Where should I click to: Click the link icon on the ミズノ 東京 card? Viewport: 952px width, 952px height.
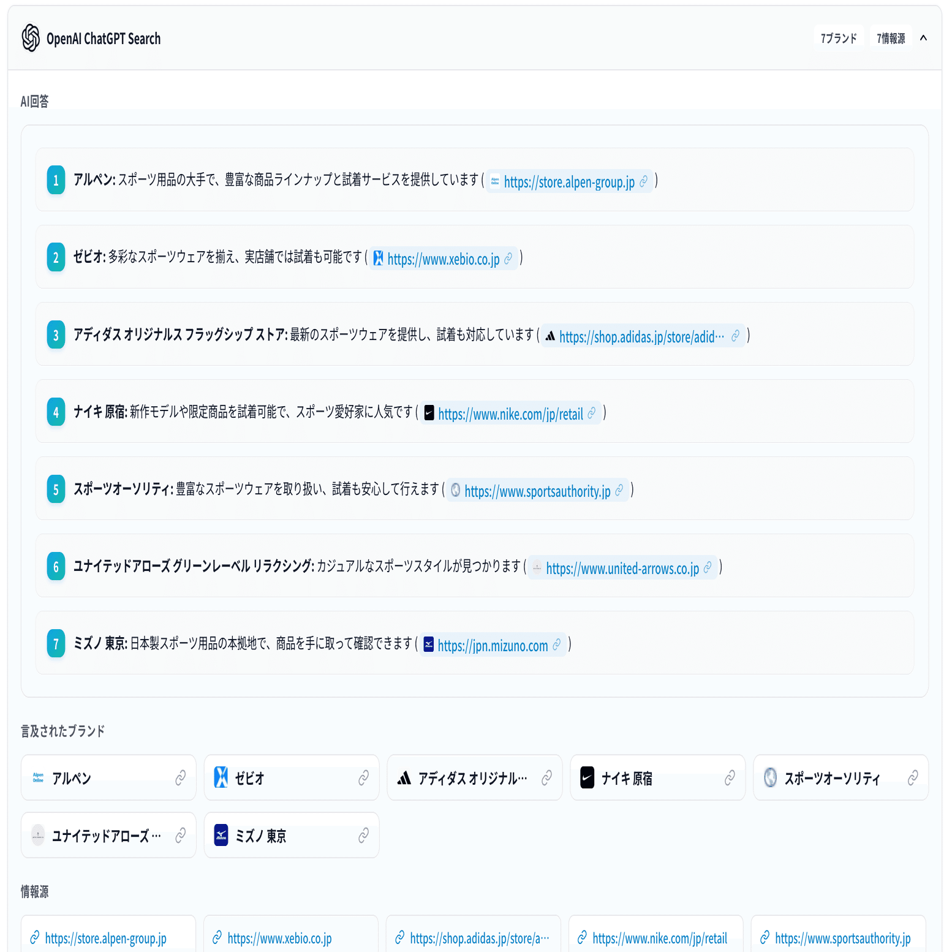coord(364,836)
